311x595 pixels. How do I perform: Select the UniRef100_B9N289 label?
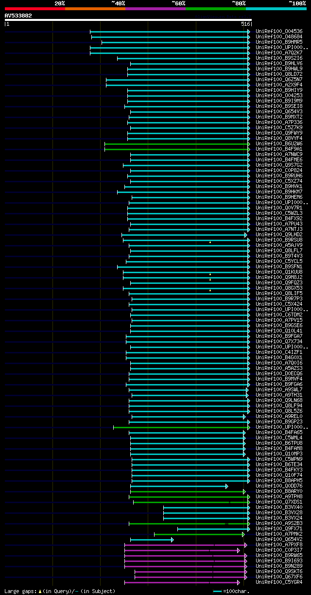[x=279, y=566]
